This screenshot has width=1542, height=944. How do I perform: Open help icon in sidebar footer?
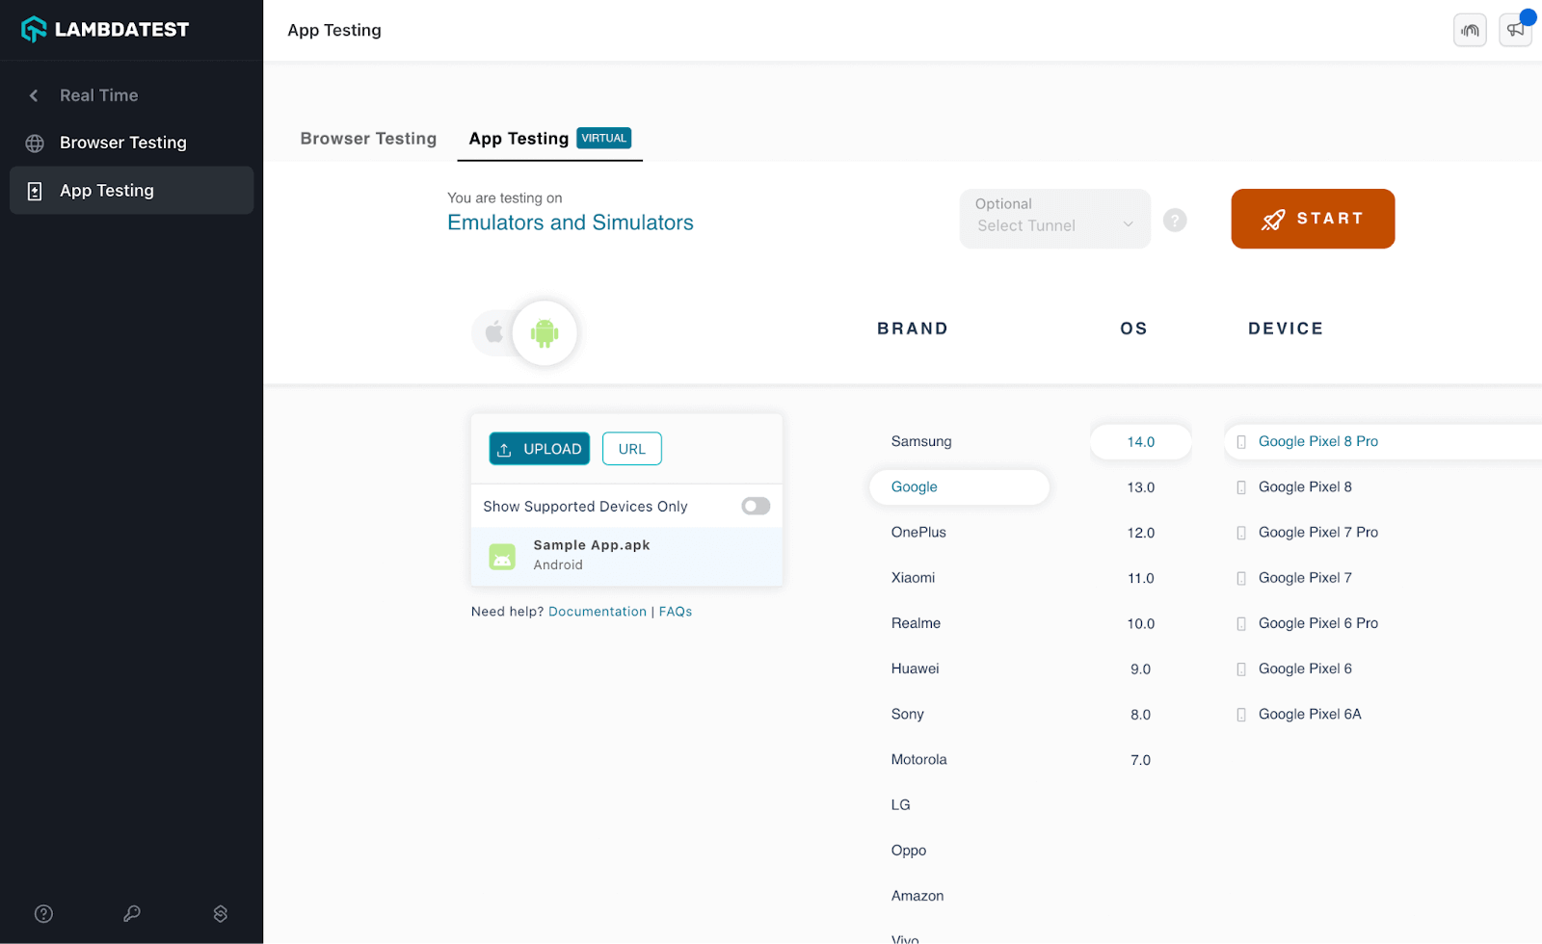coord(43,913)
